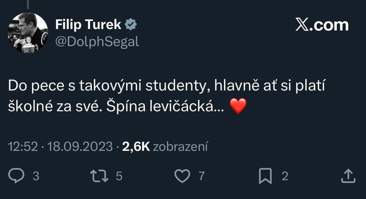366x199 pixels.
Task: Click the blue verified badge
Action: [x=131, y=24]
